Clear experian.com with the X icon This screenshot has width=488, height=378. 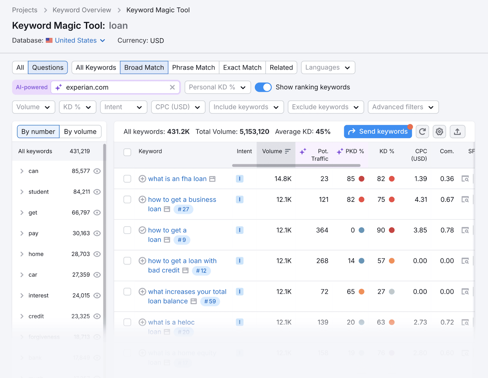coord(172,87)
